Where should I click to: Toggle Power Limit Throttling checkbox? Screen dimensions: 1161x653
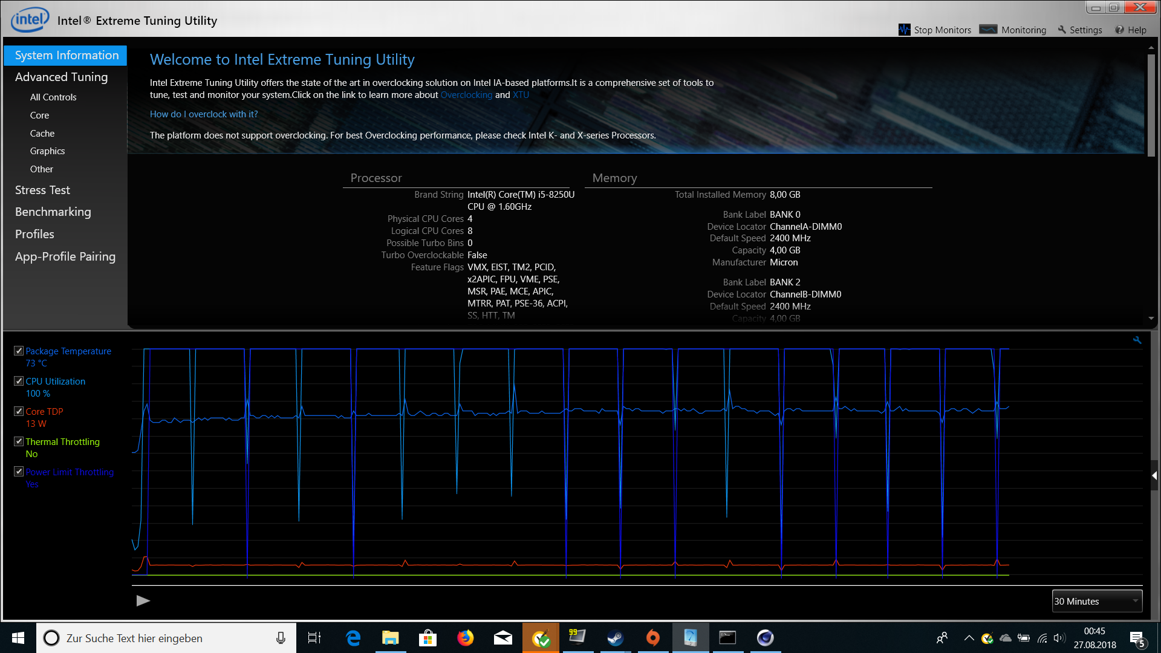19,472
